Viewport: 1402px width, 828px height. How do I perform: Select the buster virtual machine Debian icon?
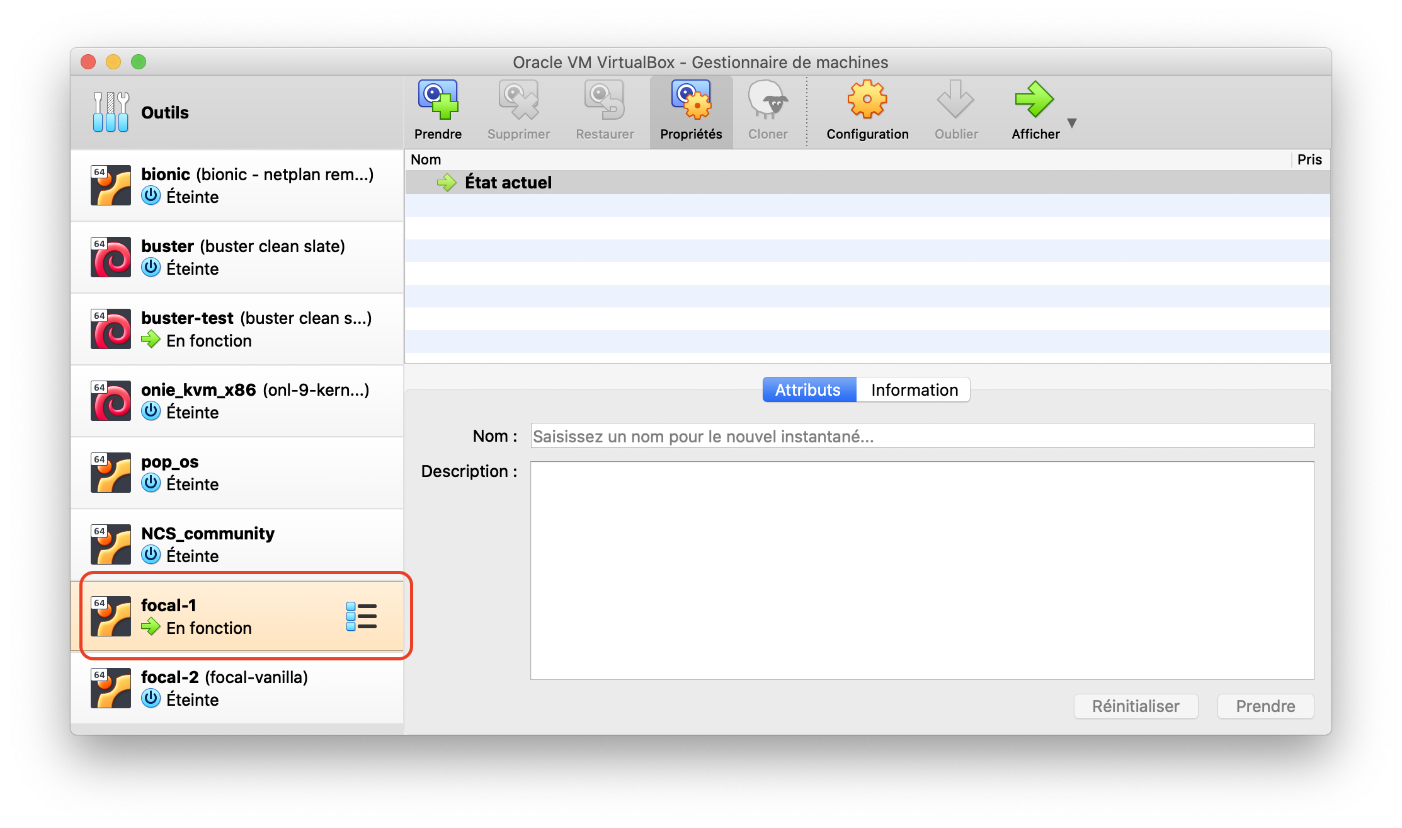click(111, 257)
